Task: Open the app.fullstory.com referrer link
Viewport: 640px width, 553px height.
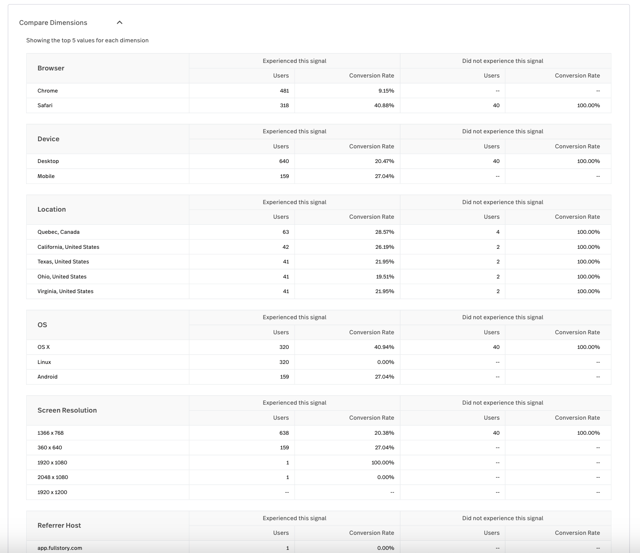Action: [x=60, y=548]
